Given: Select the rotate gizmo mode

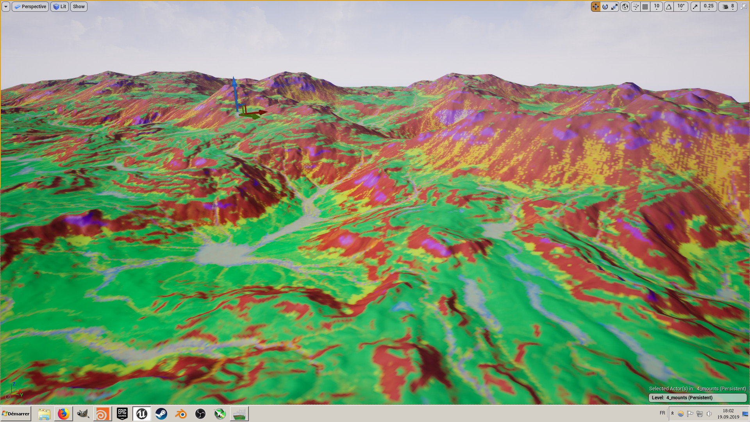Looking at the screenshot, I should (605, 7).
